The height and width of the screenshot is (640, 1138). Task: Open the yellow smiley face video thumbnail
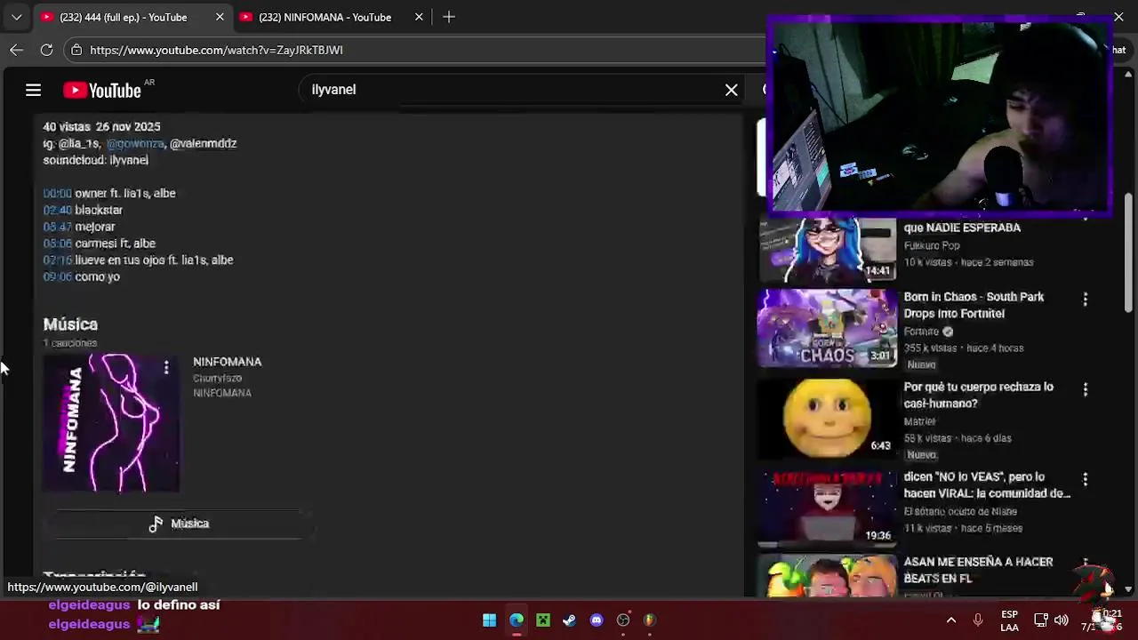click(827, 417)
